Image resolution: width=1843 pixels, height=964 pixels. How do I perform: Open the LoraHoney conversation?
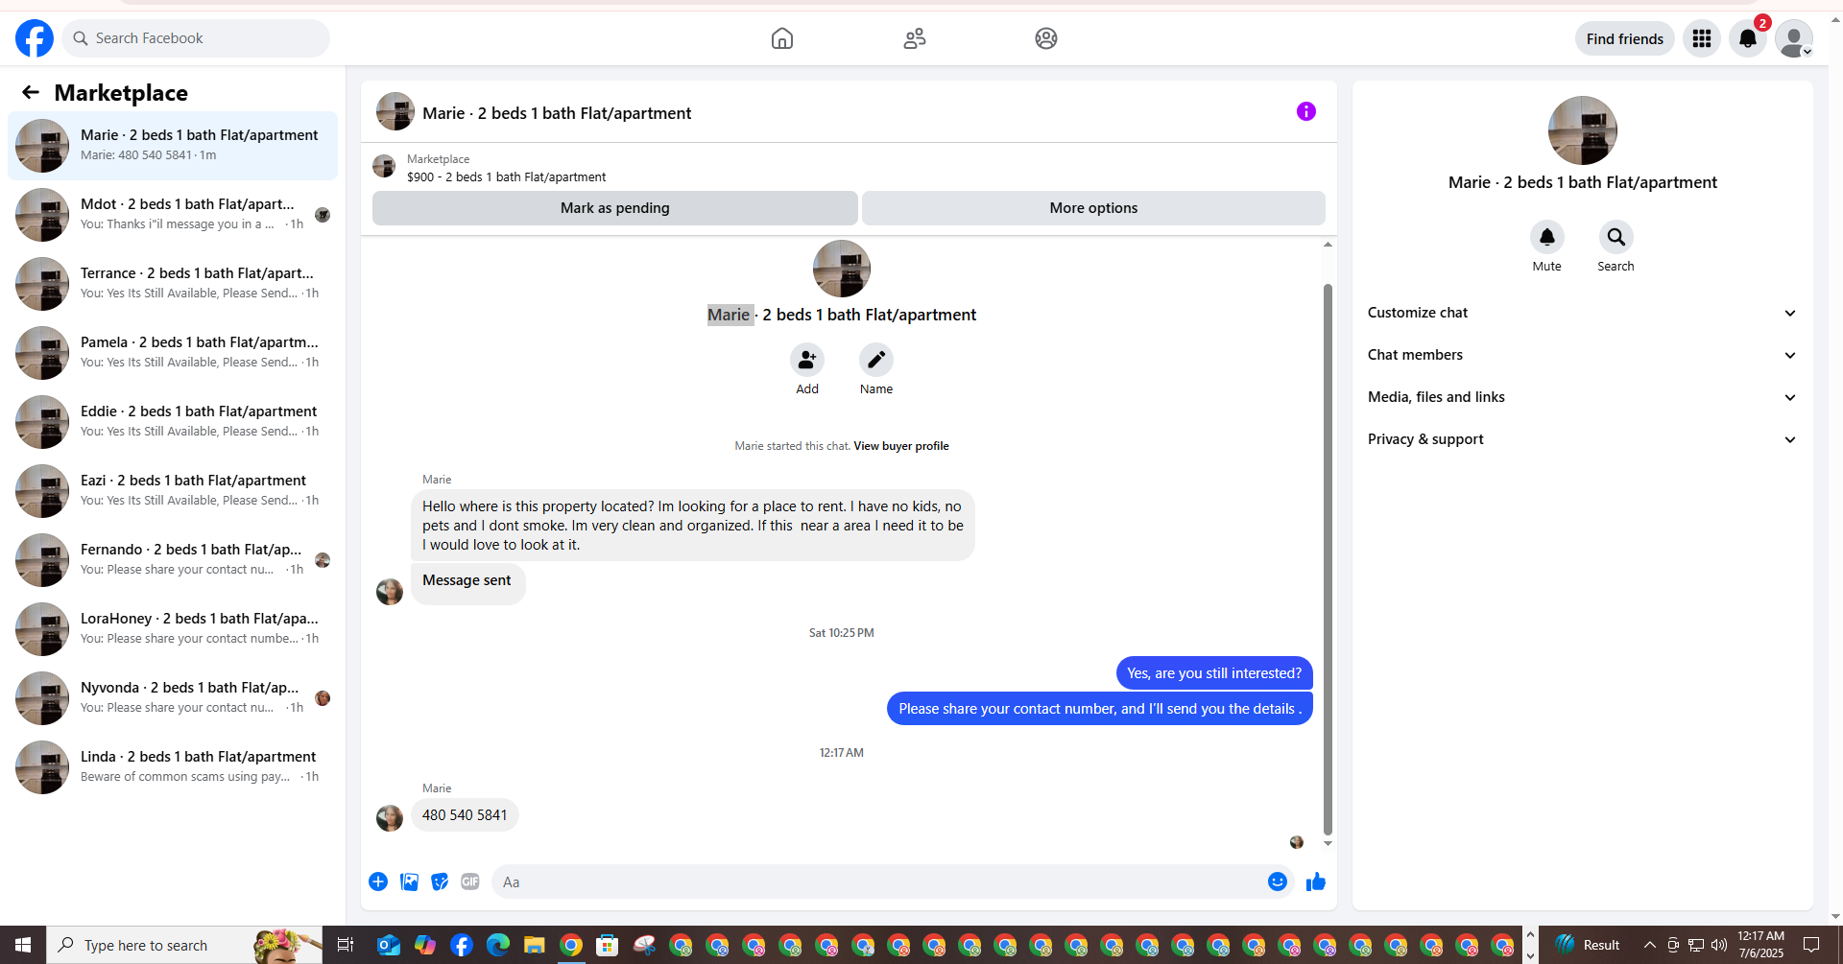click(x=173, y=629)
